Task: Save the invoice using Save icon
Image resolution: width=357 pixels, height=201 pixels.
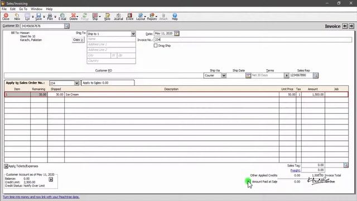Action: coord(38,17)
